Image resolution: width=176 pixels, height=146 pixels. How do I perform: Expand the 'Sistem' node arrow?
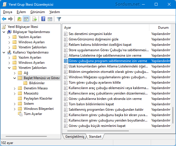click(15, 104)
